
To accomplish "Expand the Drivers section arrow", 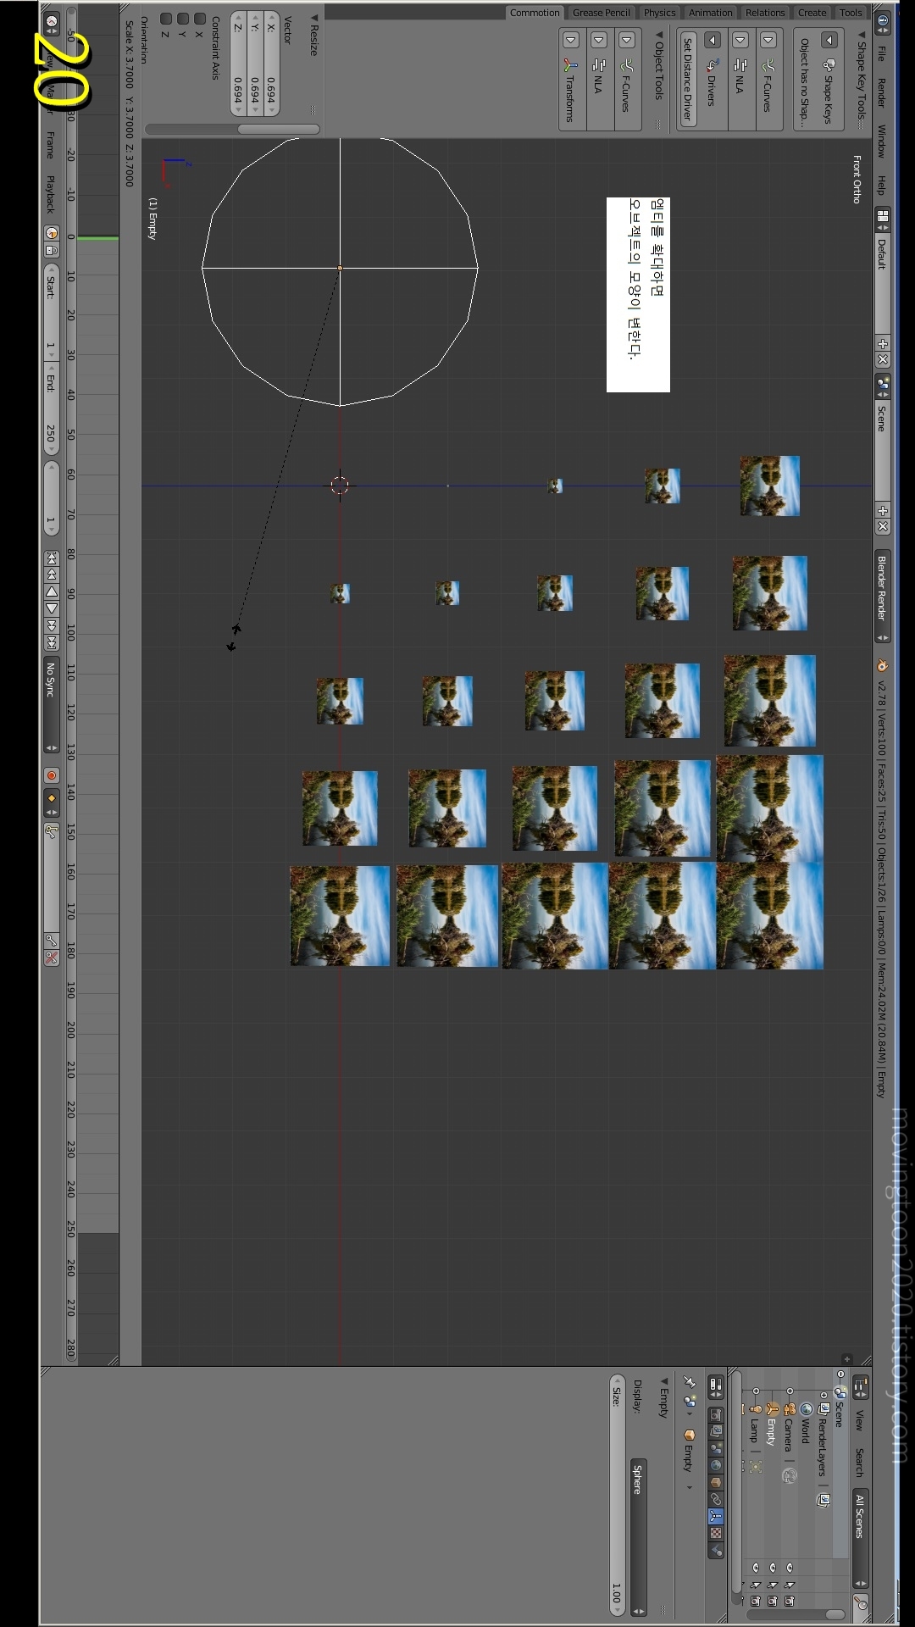I will tap(713, 39).
